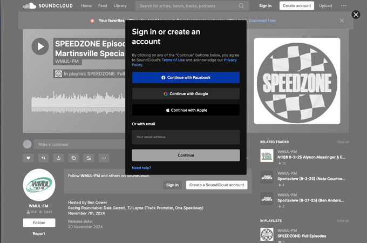
Task: Click the SoundCloud logo
Action: tap(47, 5)
